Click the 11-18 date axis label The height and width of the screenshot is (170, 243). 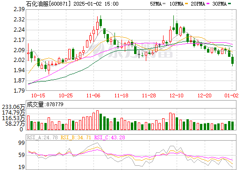click(121, 95)
